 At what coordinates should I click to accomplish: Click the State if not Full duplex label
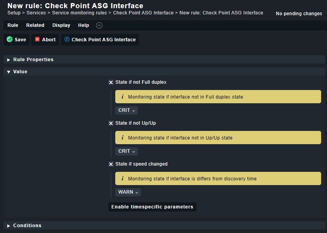141,82
